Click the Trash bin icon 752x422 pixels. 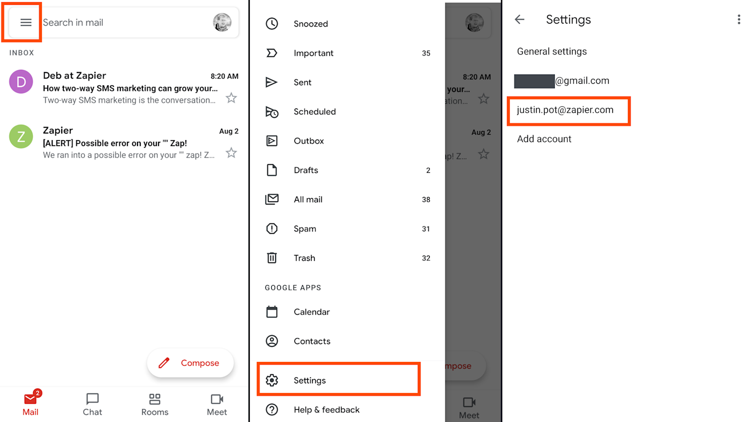coord(272,258)
